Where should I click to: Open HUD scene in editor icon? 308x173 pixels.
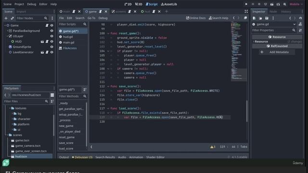pos(42,42)
